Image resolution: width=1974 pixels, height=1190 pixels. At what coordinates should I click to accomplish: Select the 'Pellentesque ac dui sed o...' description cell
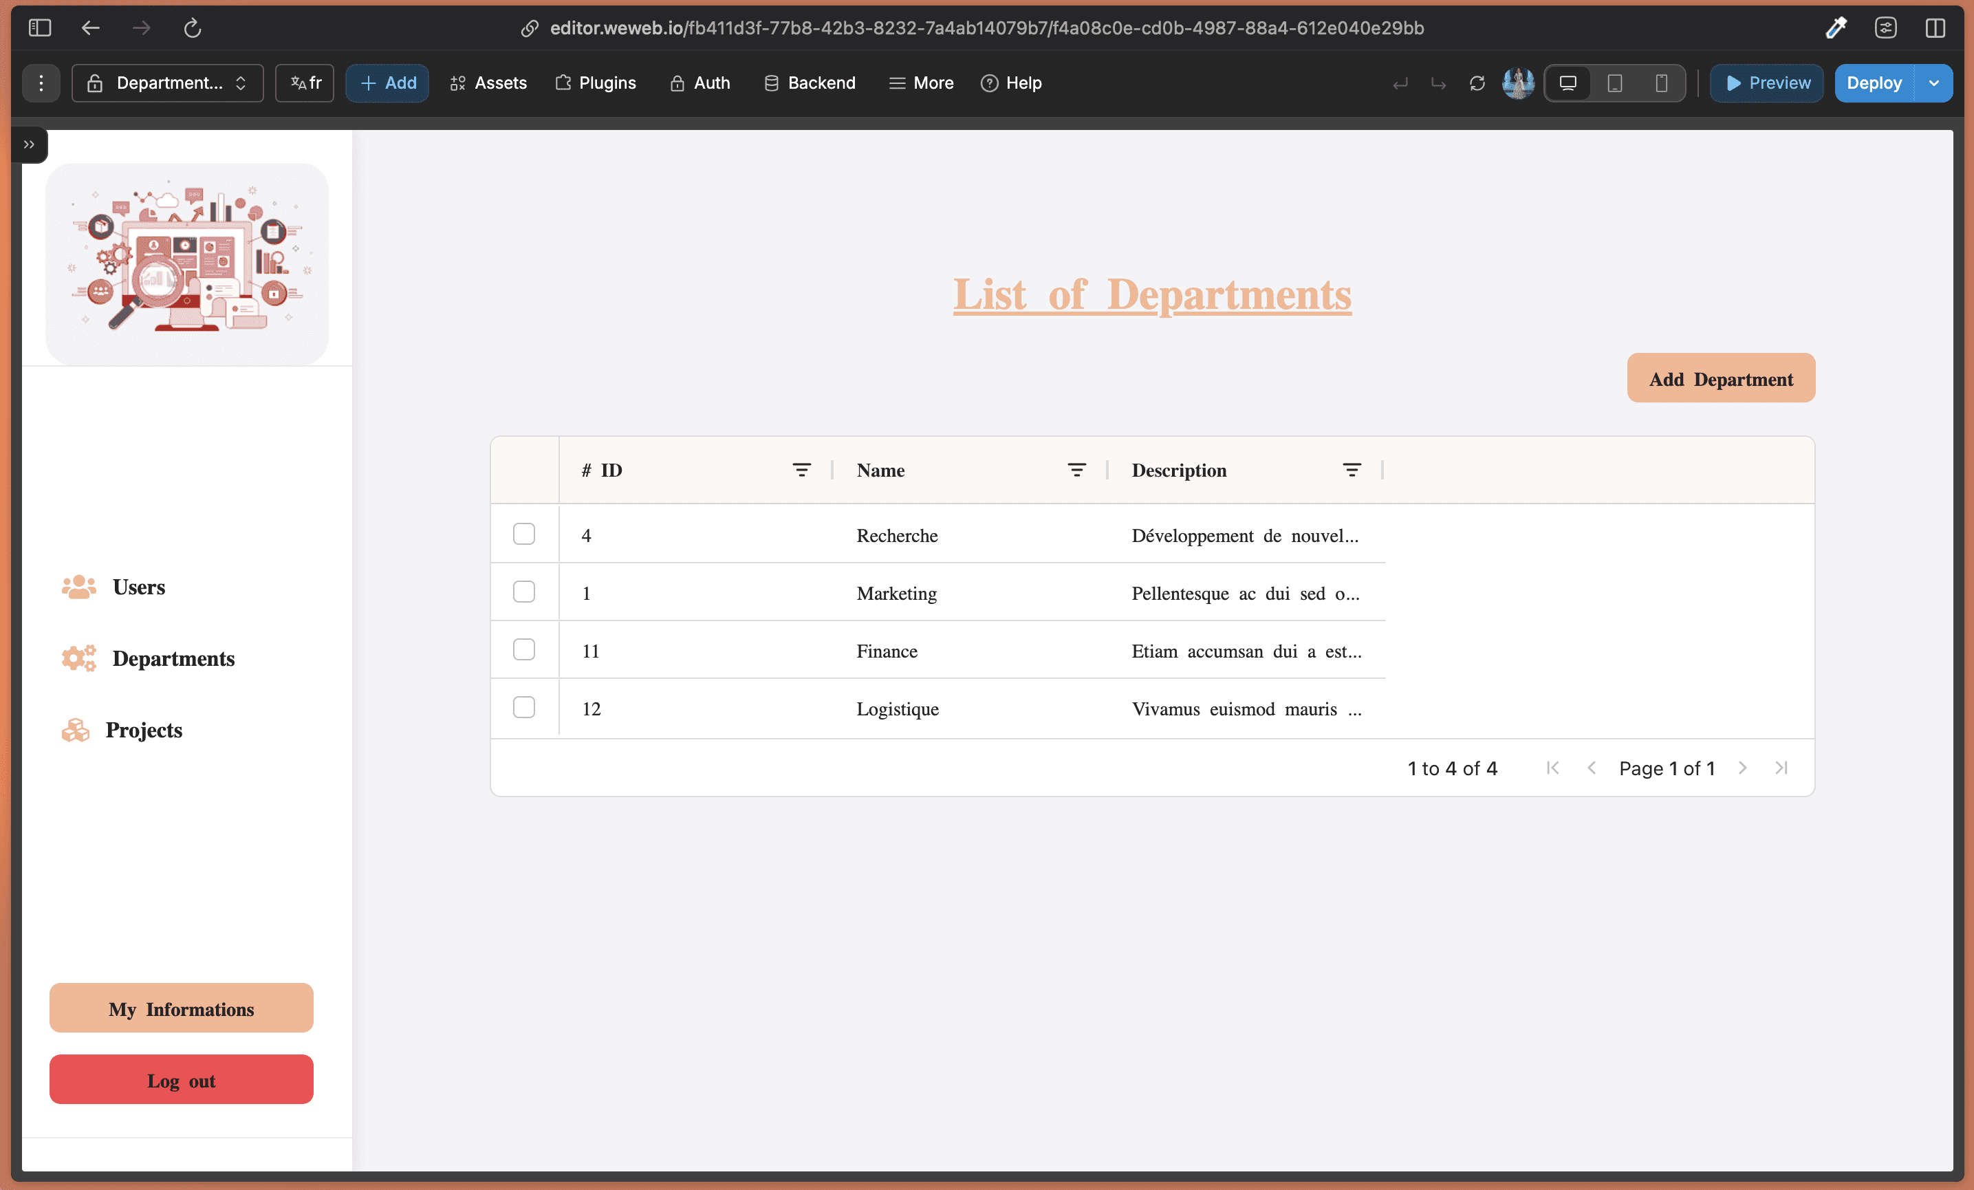point(1245,593)
